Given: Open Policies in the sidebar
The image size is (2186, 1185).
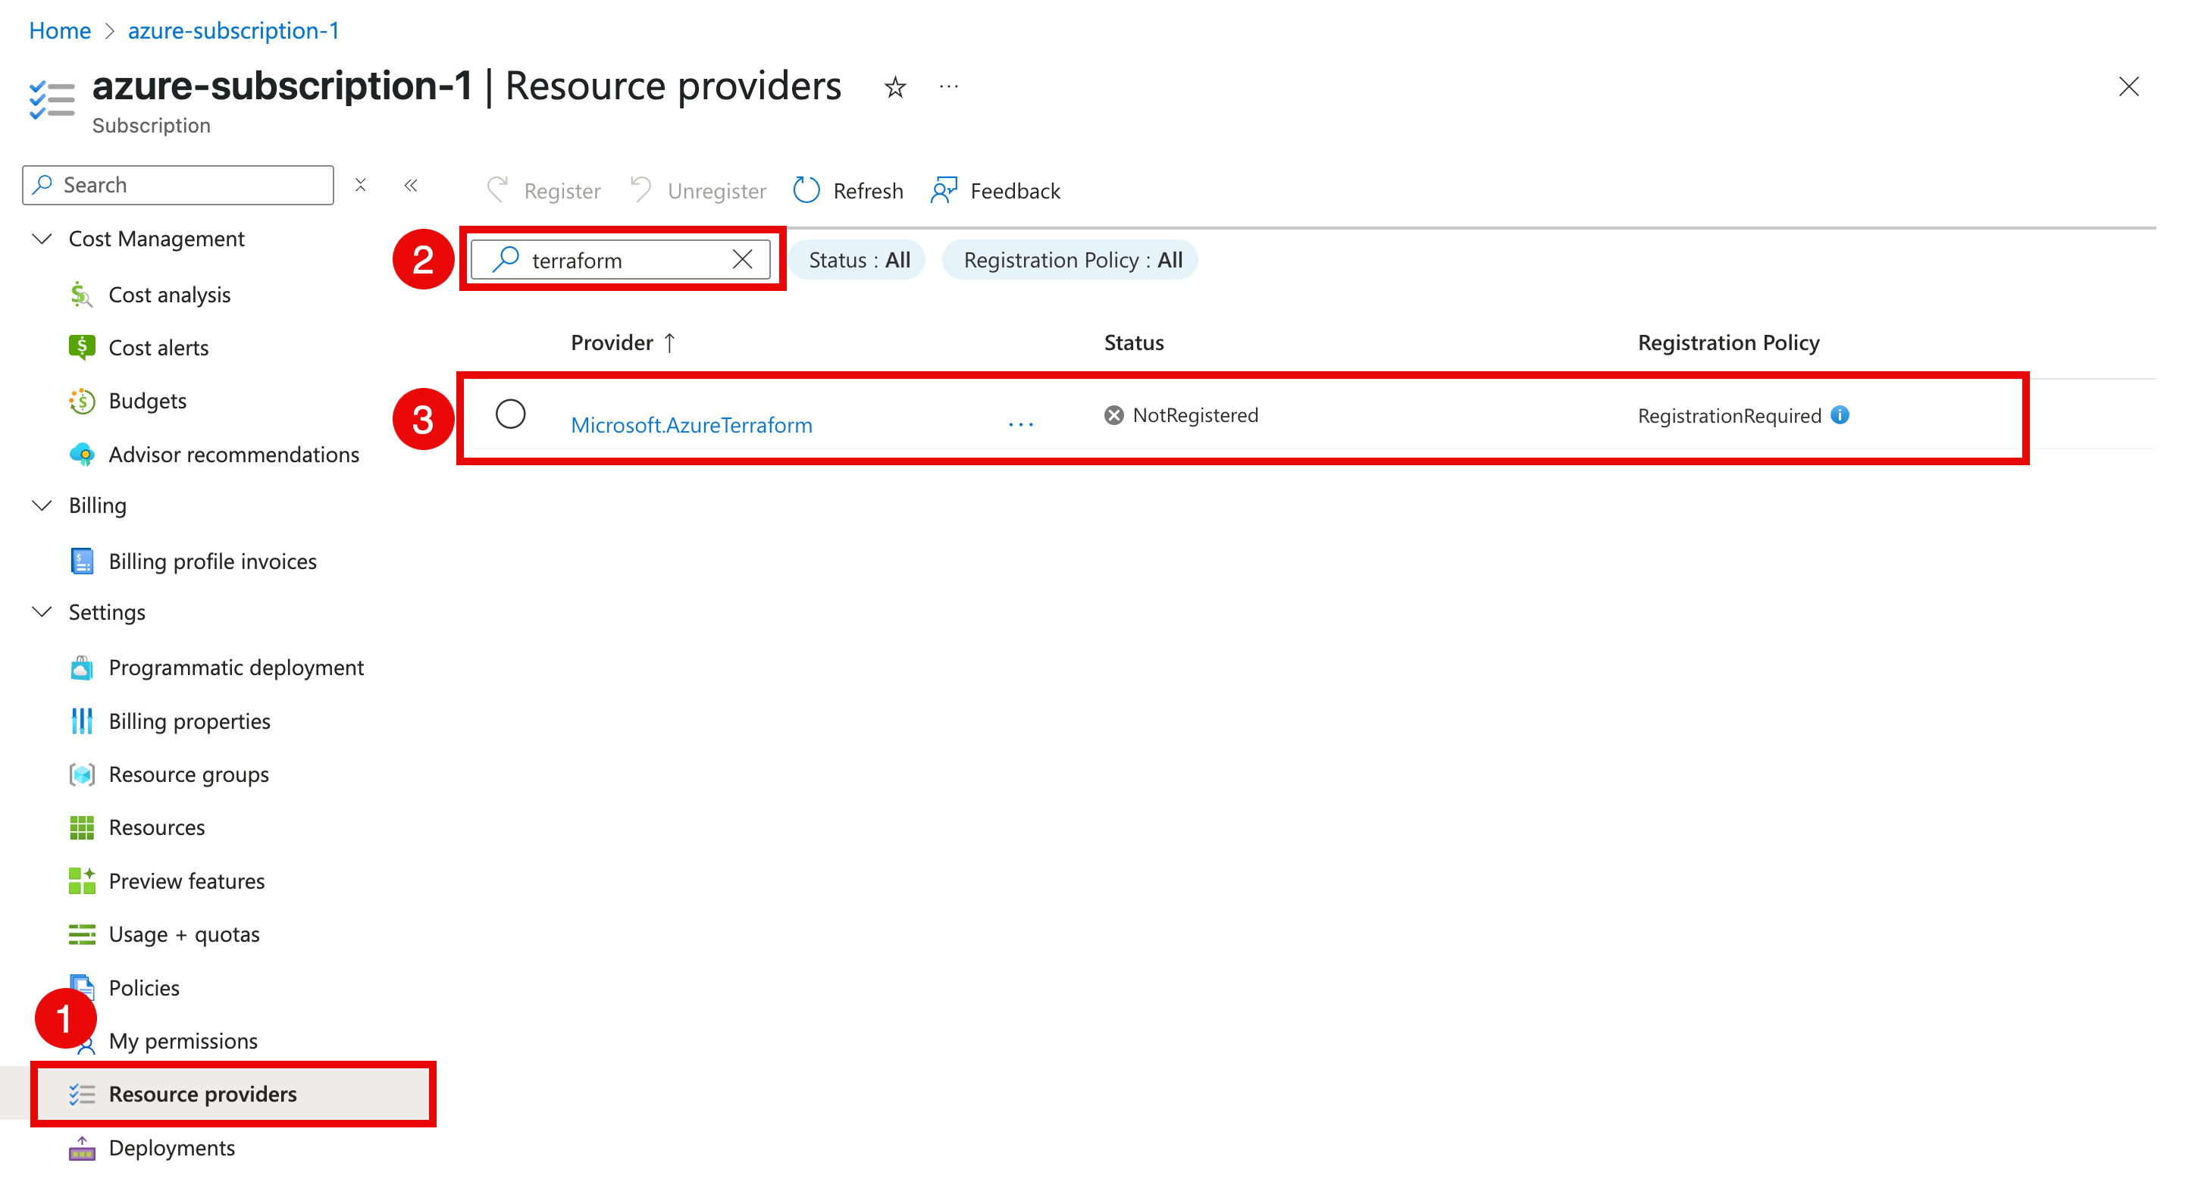Looking at the screenshot, I should click(143, 987).
